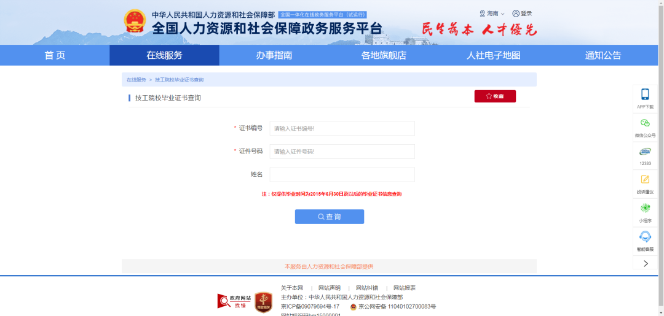
Task: Open the 办事指南 navigation tab
Action: click(x=274, y=55)
